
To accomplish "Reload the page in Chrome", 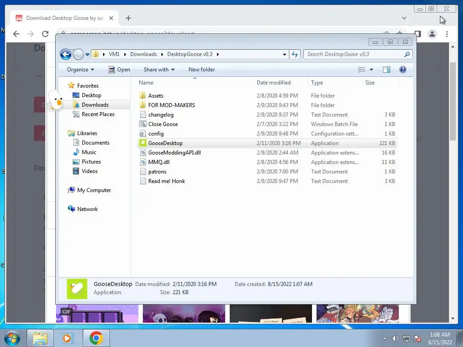I will click(x=45, y=34).
